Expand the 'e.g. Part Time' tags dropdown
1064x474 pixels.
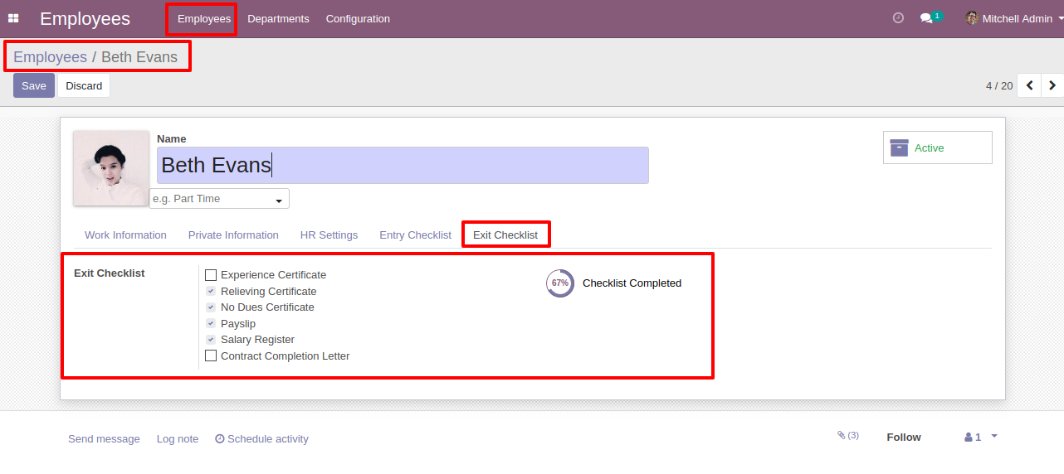[278, 200]
